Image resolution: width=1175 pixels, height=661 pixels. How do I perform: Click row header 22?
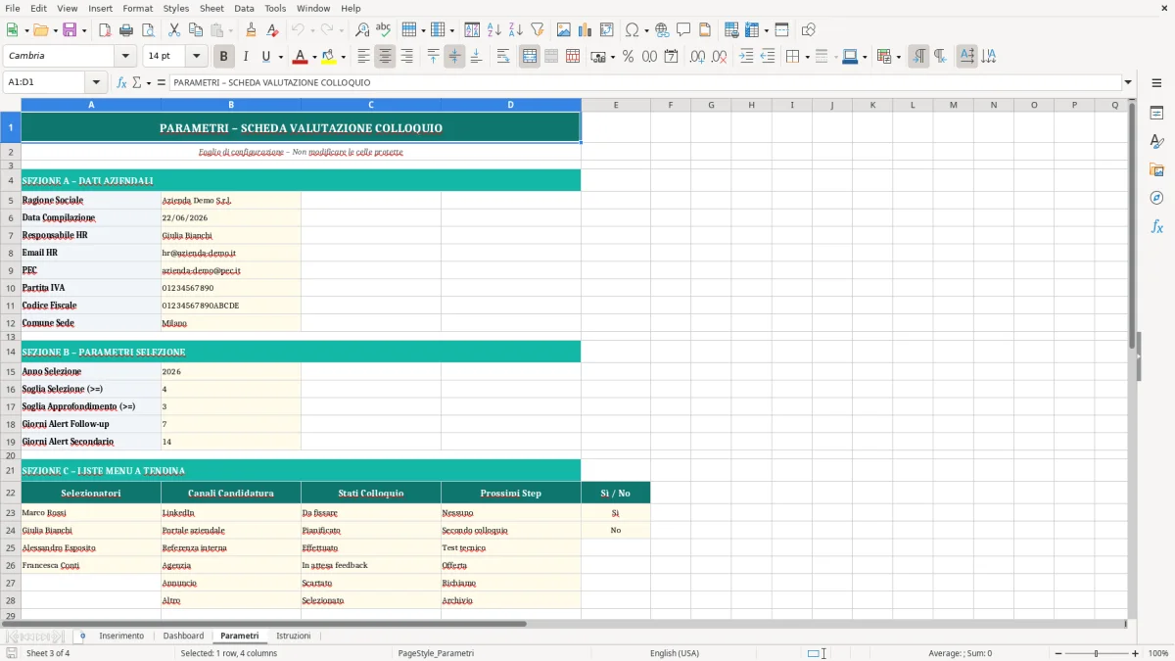point(11,493)
